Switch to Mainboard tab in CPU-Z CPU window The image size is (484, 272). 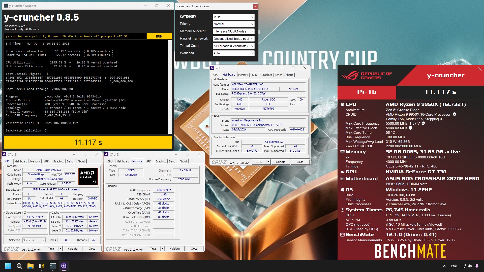tap(21, 161)
